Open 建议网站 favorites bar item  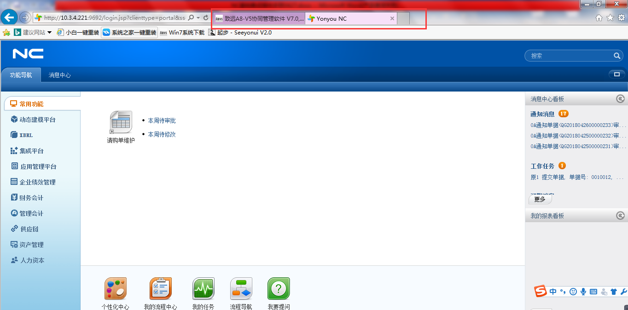(29, 32)
